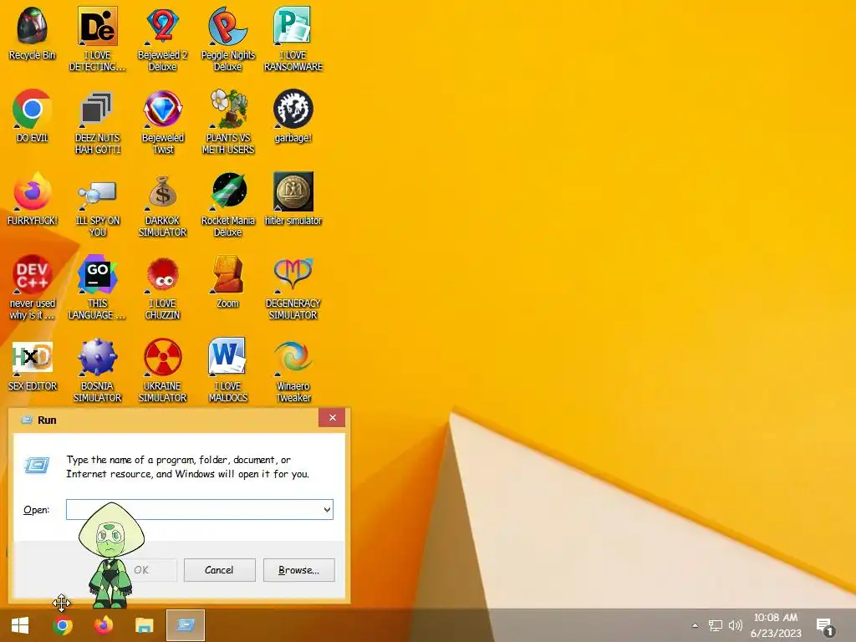Launch Chrome from the taskbar
The height and width of the screenshot is (642, 856).
(63, 625)
